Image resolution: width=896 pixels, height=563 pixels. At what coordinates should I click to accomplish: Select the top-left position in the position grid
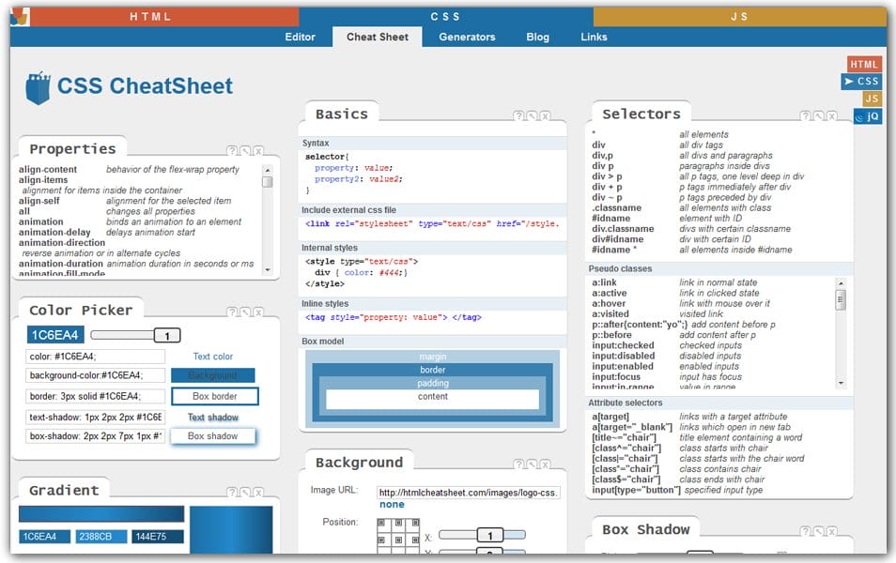click(386, 525)
